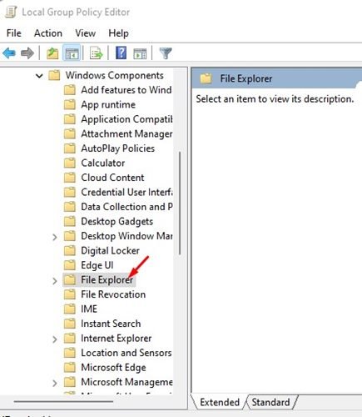Click folder icon beside App runtime

pyautogui.click(x=69, y=105)
